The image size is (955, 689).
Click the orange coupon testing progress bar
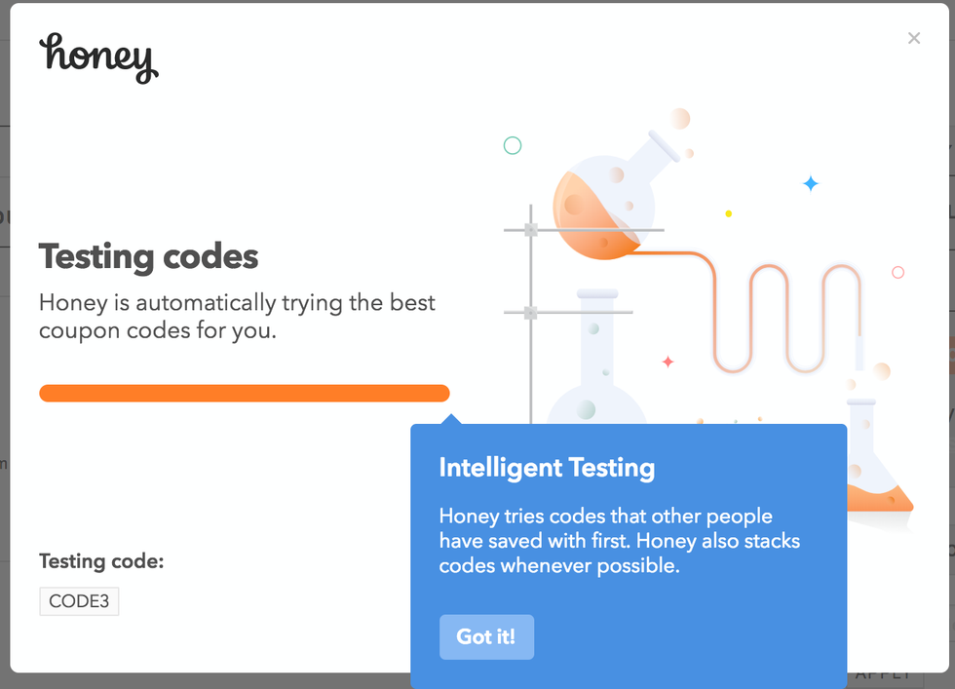coord(244,394)
